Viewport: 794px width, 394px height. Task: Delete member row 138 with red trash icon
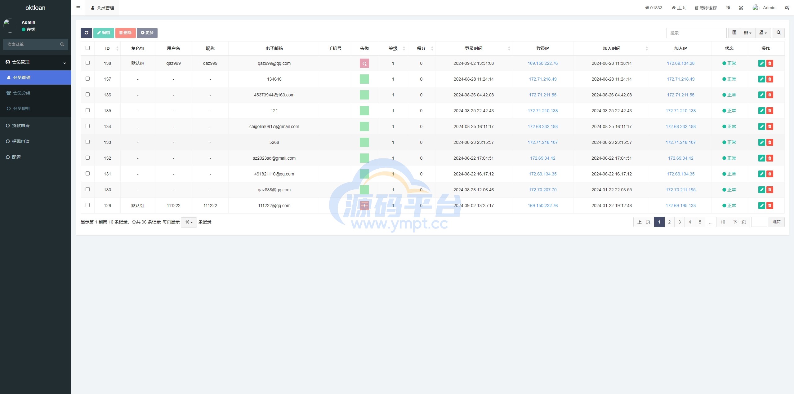[769, 63]
